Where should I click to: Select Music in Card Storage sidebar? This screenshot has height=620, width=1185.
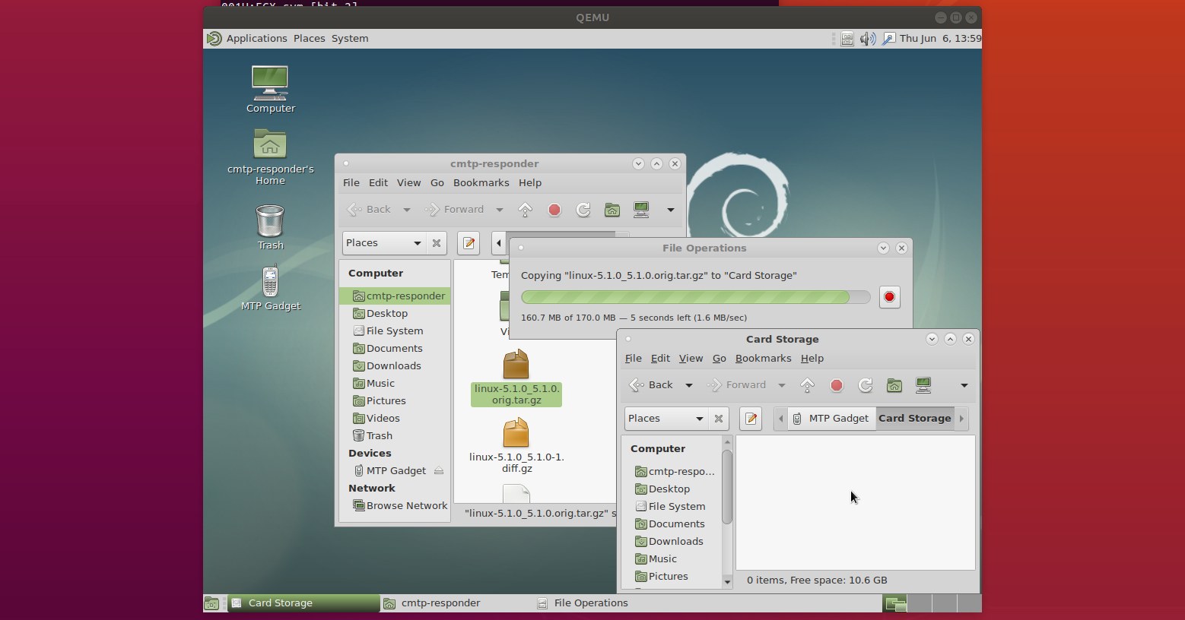pos(671,559)
